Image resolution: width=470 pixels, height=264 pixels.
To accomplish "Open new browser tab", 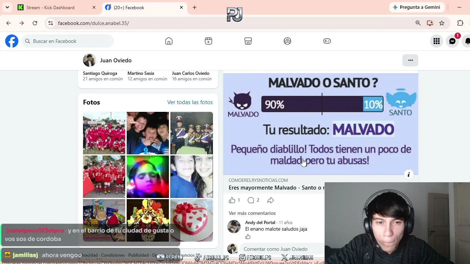I will tap(195, 7).
